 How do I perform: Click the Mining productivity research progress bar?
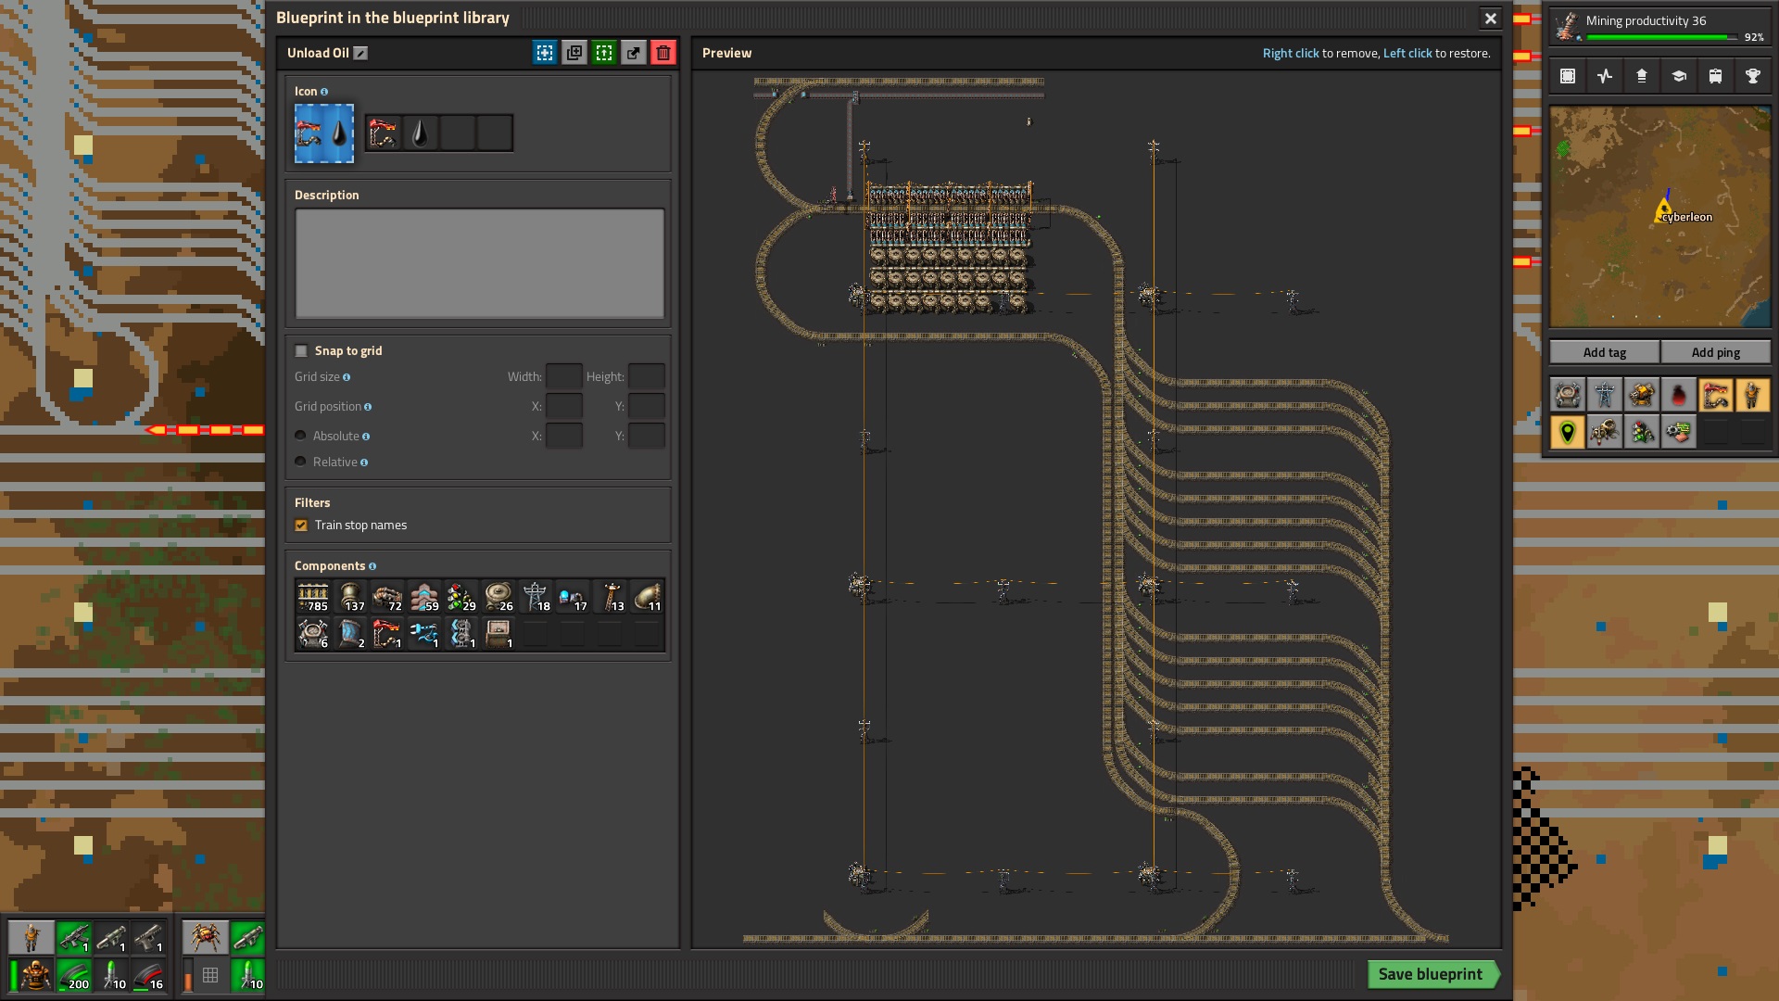click(x=1660, y=37)
